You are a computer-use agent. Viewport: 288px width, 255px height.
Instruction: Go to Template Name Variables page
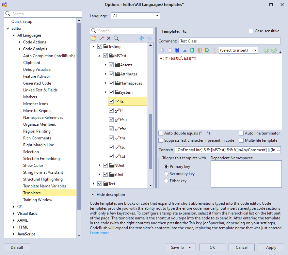click(x=45, y=186)
